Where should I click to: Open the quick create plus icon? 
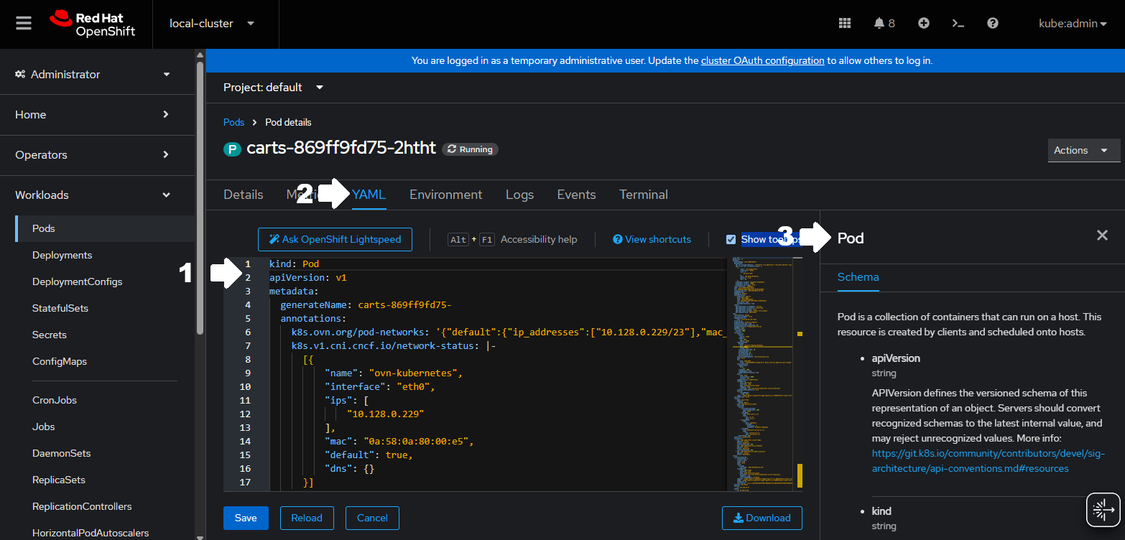point(923,22)
